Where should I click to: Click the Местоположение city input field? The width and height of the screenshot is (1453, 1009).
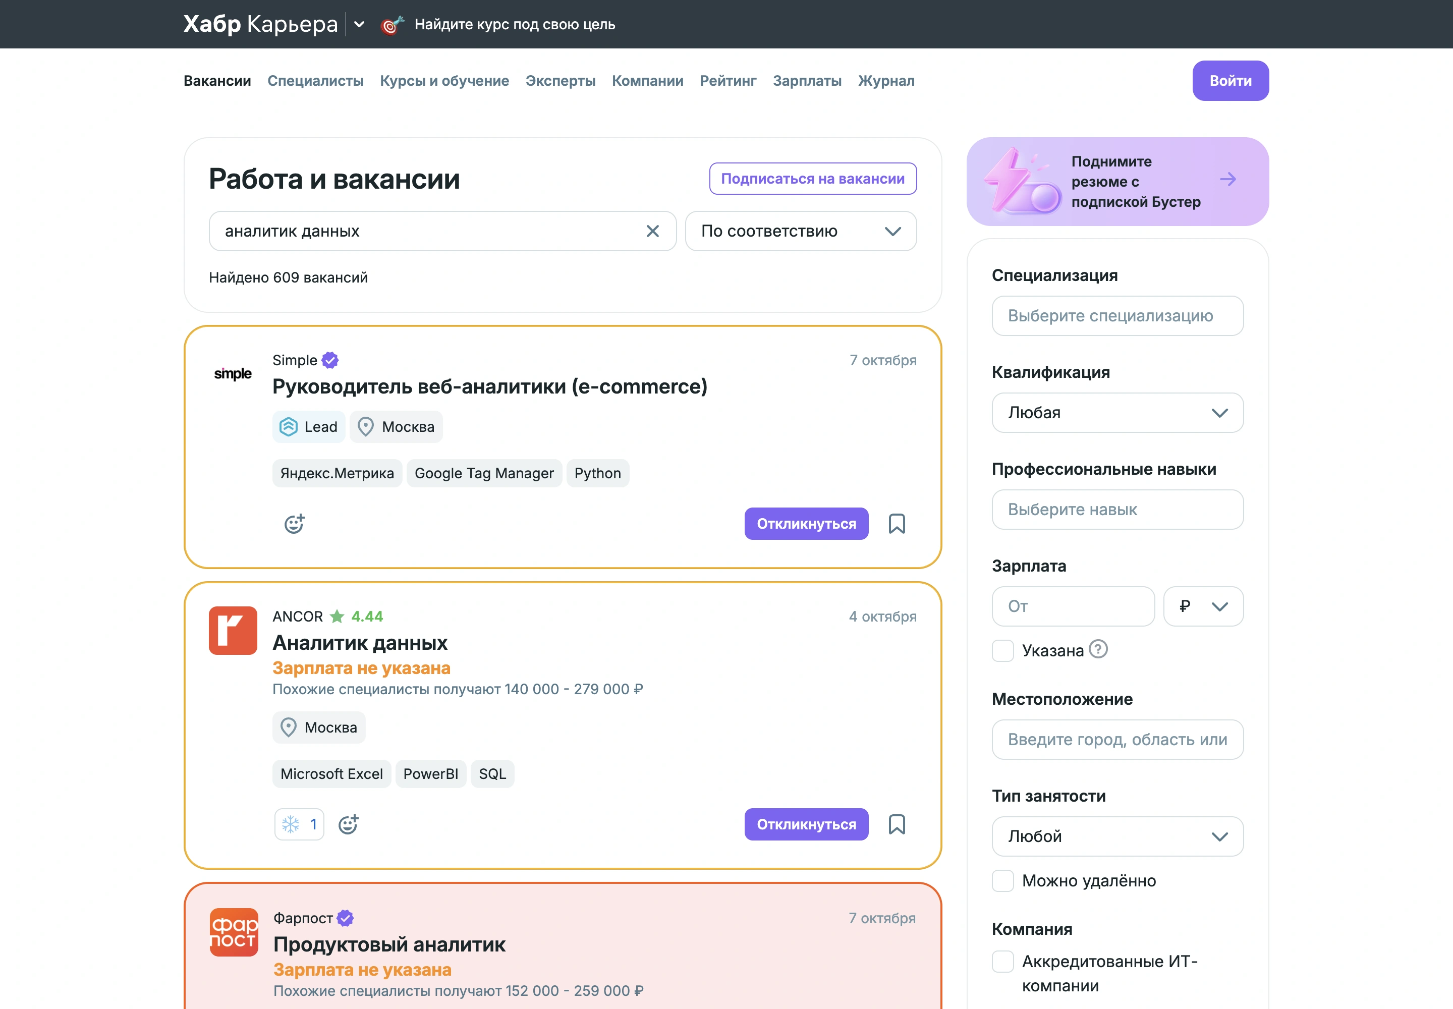[1117, 740]
